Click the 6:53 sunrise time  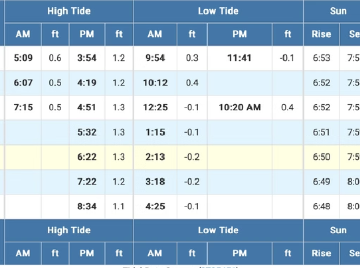coord(321,58)
